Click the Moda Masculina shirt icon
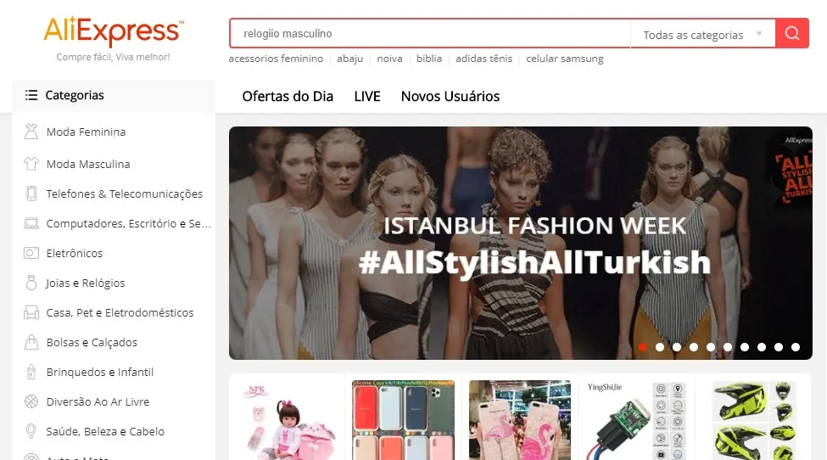827x460 pixels. (x=31, y=164)
